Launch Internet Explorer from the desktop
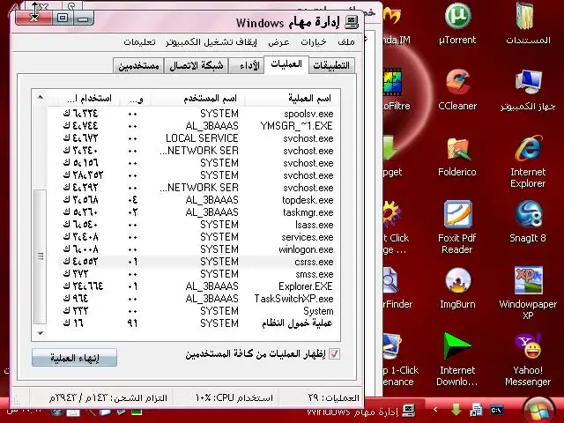 [x=528, y=161]
